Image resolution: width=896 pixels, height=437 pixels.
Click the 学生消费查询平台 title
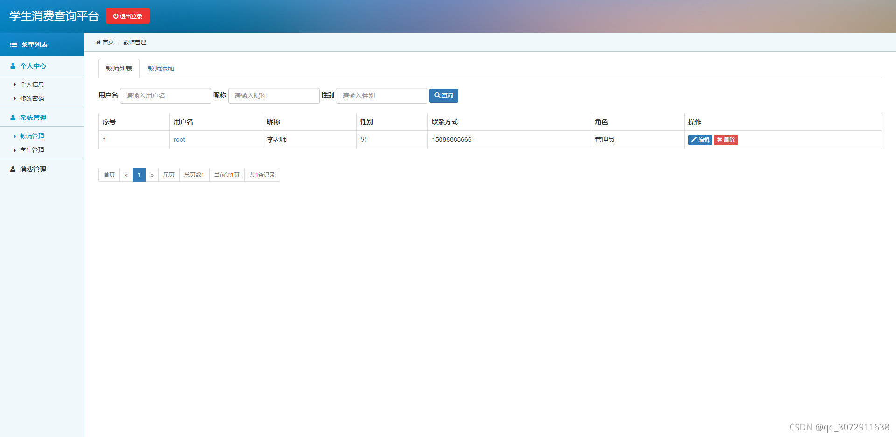pos(54,16)
